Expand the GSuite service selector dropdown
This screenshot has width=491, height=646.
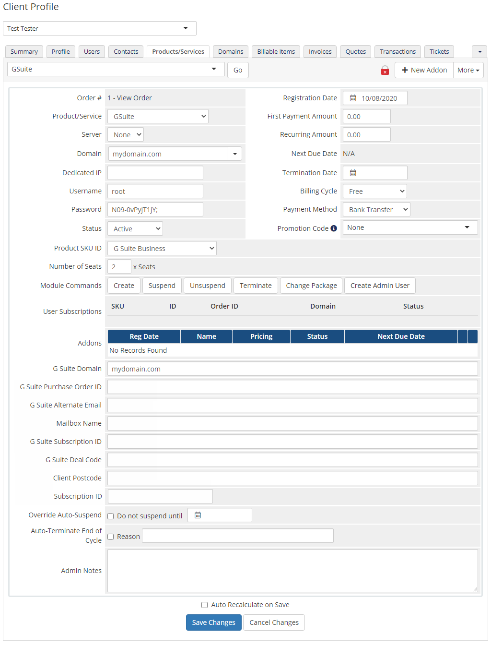(116, 69)
